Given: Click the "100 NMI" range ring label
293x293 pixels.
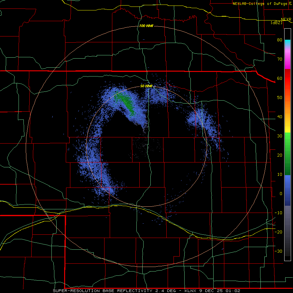Looking at the screenshot, I should [x=146, y=26].
